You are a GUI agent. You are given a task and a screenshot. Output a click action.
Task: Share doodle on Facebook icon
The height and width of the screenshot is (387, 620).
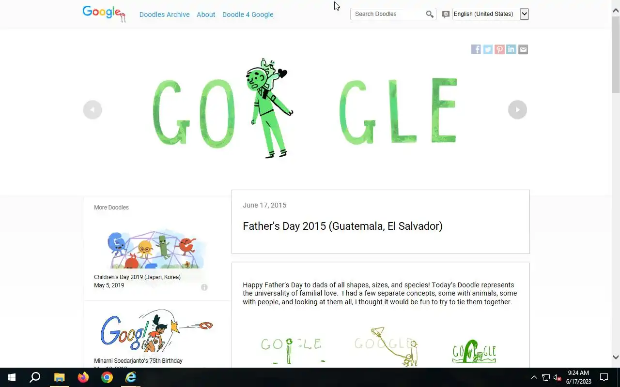pos(476,49)
